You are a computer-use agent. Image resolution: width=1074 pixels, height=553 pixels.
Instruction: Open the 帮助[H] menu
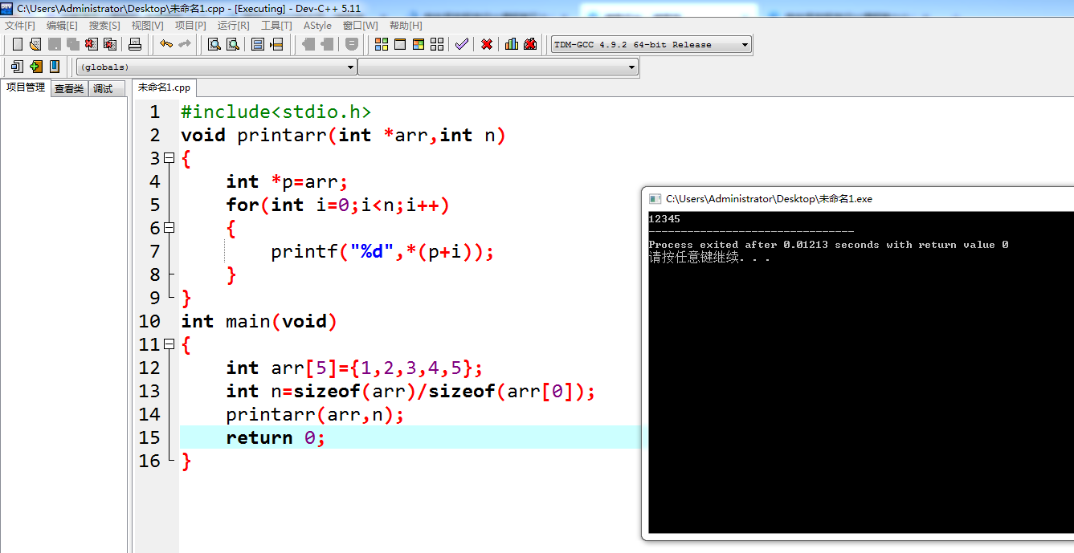pyautogui.click(x=406, y=26)
